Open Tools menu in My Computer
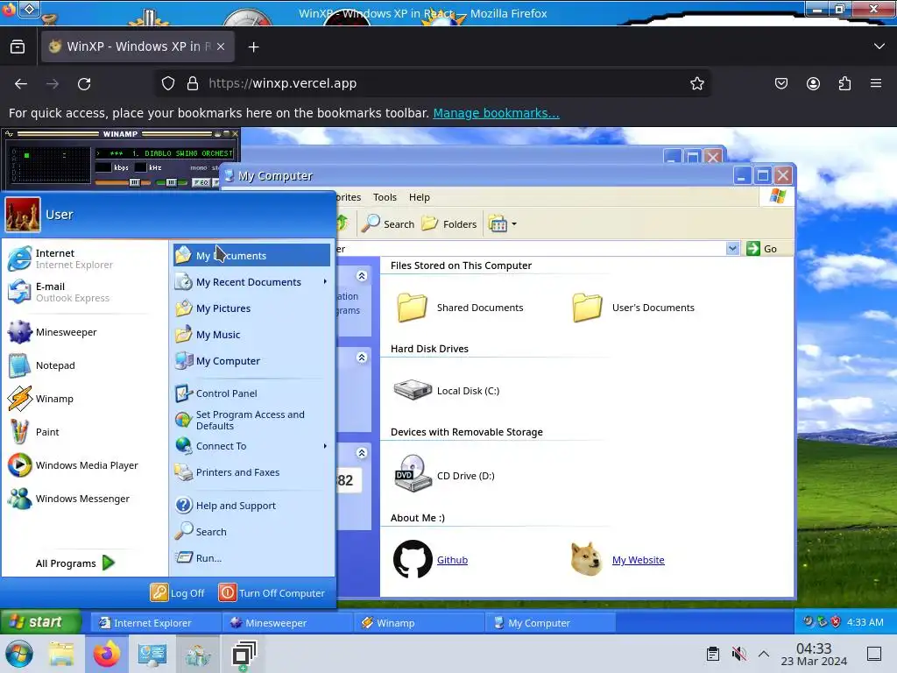This screenshot has width=897, height=673. (x=385, y=197)
